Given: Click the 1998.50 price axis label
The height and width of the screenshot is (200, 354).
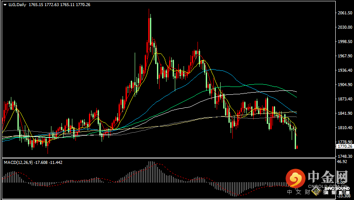Looking at the screenshot, I should pyautogui.click(x=345, y=42).
